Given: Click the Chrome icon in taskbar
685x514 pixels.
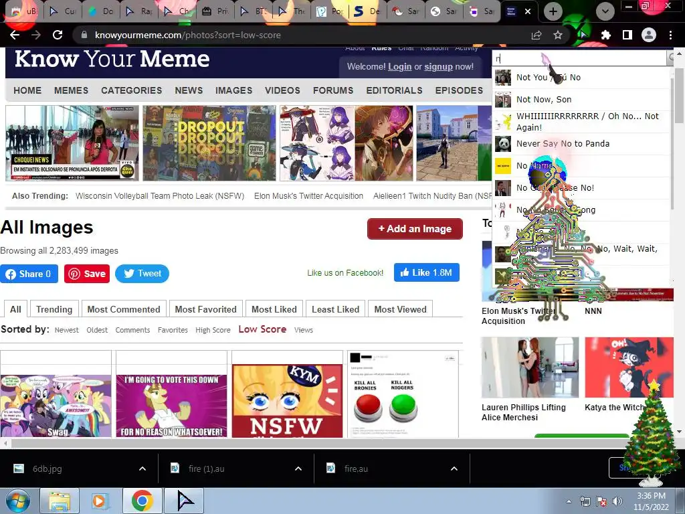Looking at the screenshot, I should (x=142, y=501).
